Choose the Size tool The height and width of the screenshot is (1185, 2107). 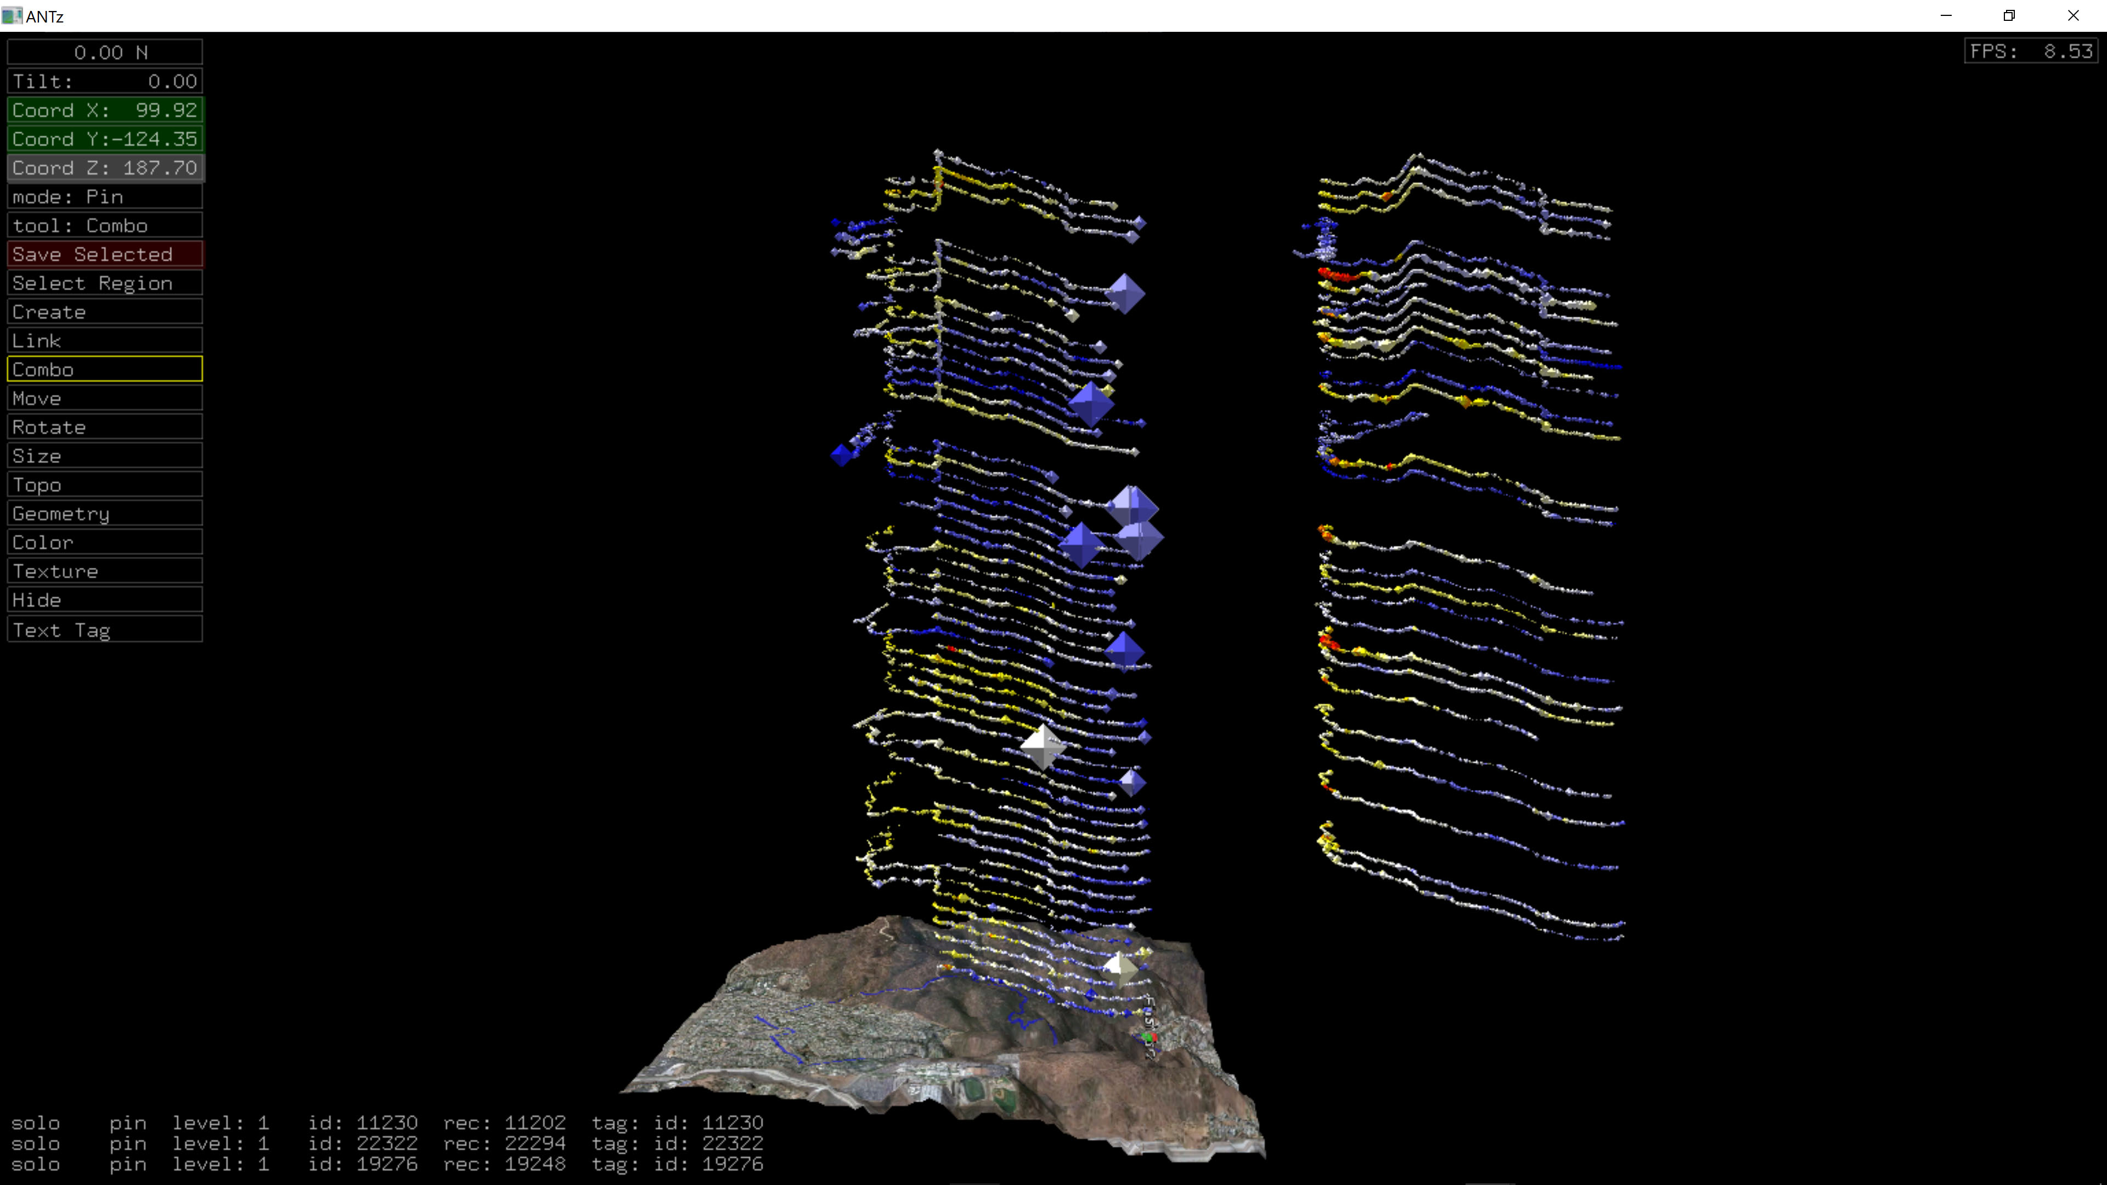[105, 455]
